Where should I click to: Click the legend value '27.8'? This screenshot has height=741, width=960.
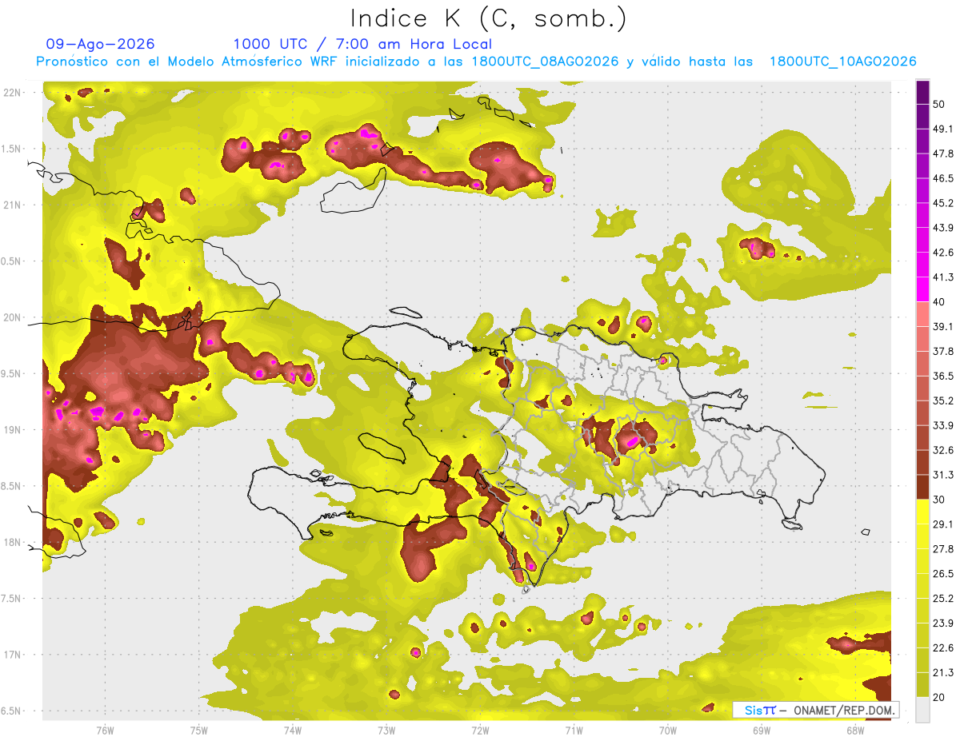coord(943,549)
